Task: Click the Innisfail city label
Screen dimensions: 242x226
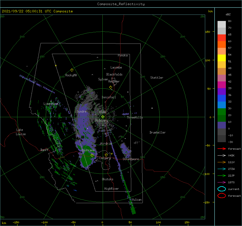Action: pos(109,97)
